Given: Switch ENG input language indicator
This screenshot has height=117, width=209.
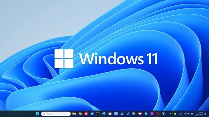Looking at the screenshot, I should click(180, 114).
